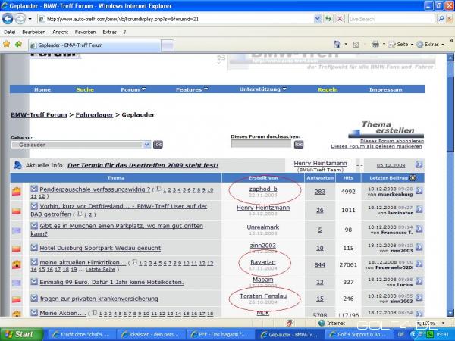Open the Usertreffen 2009 announcement link

tap(143, 165)
